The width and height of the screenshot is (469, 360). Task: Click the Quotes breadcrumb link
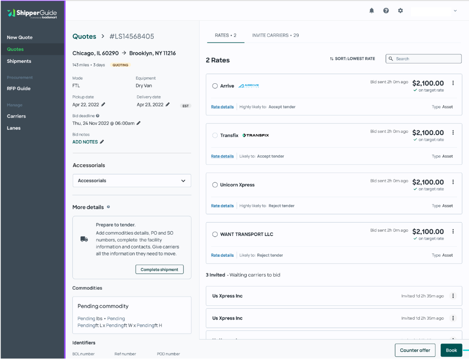84,37
